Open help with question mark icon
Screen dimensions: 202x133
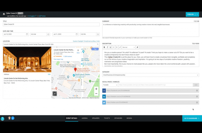coord(2,119)
